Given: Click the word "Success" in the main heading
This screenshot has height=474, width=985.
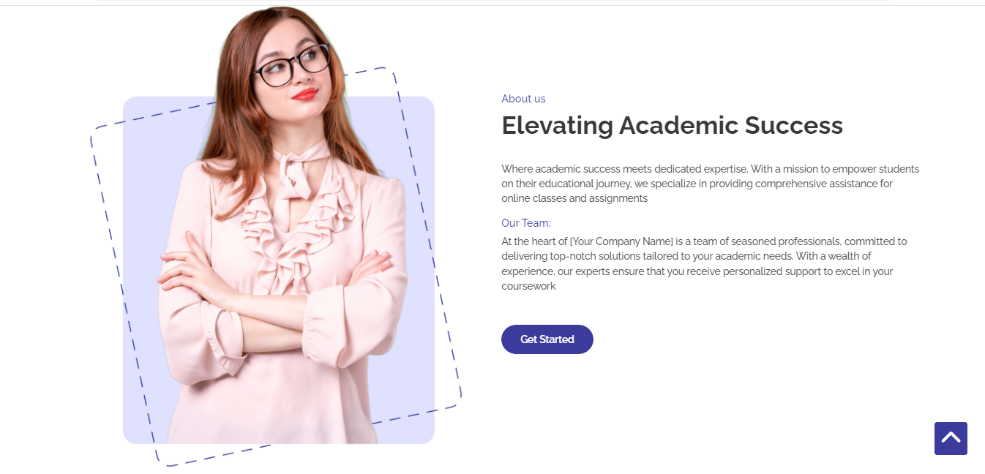Looking at the screenshot, I should point(794,126).
